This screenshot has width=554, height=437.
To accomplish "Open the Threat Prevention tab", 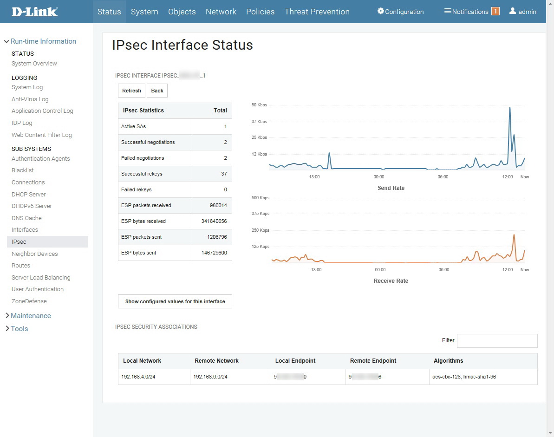I will [317, 12].
